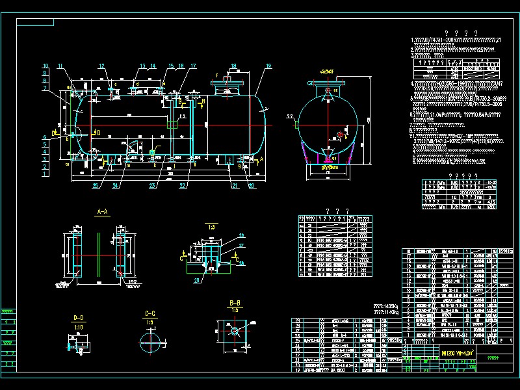Select the B-B section view label
The height and width of the screenshot is (390, 520).
pyautogui.click(x=235, y=303)
